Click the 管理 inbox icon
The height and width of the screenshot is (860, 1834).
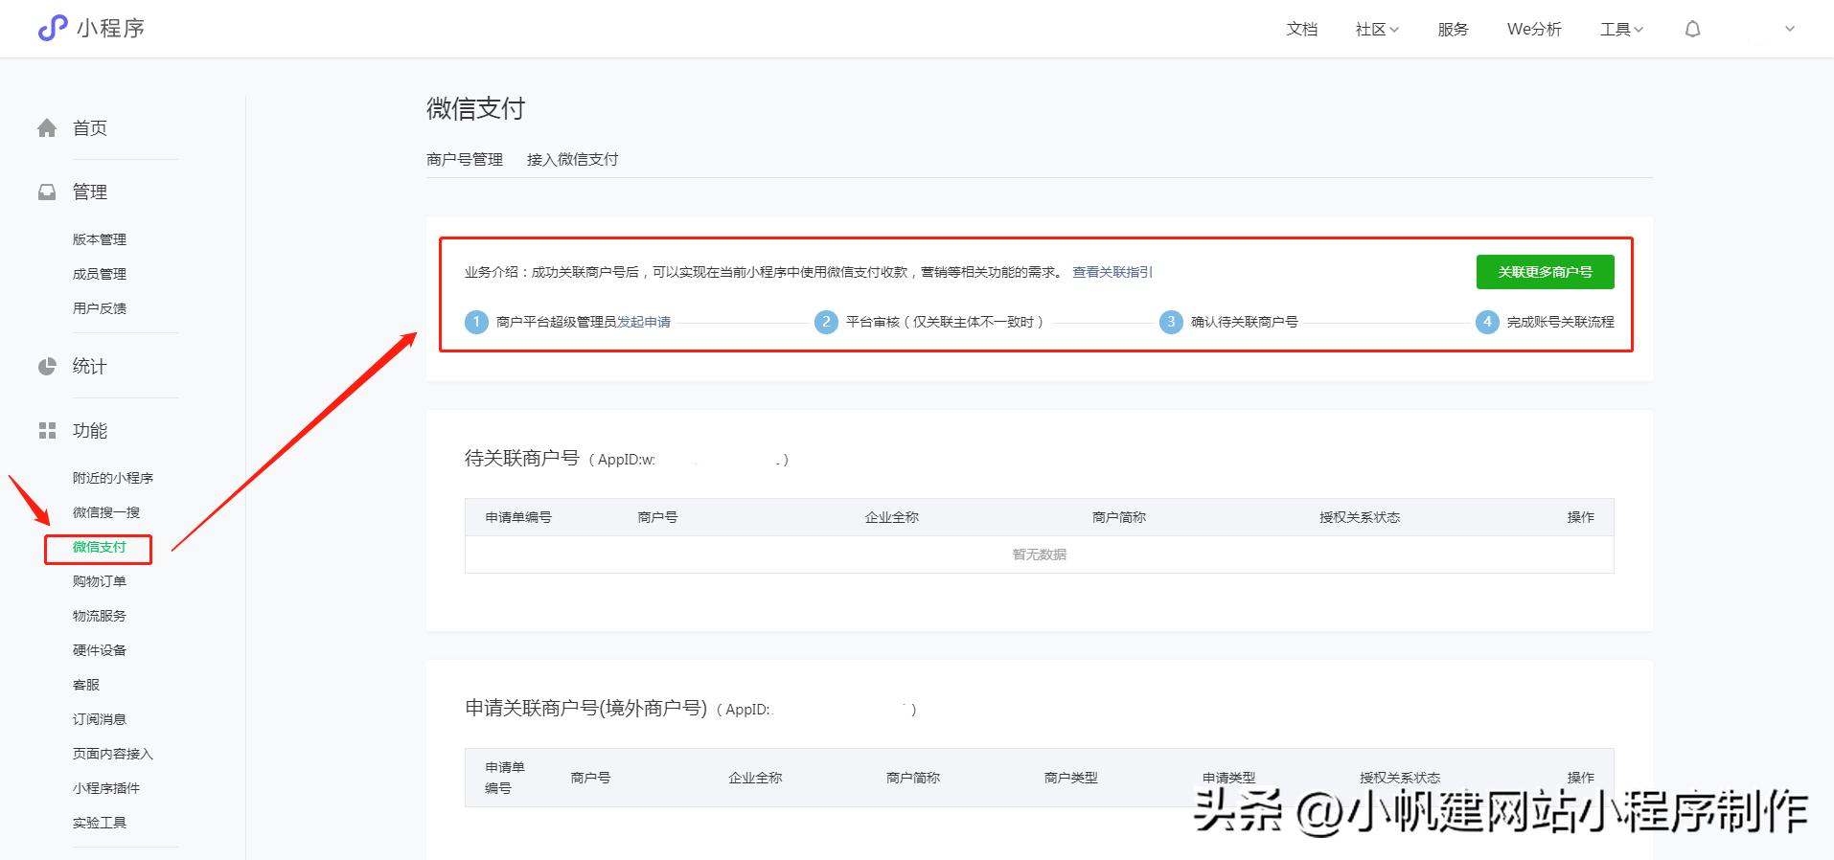pyautogui.click(x=47, y=192)
